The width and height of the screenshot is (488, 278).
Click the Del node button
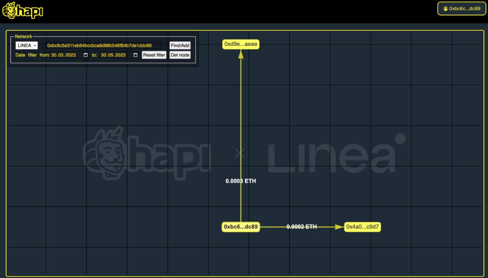[x=180, y=55]
